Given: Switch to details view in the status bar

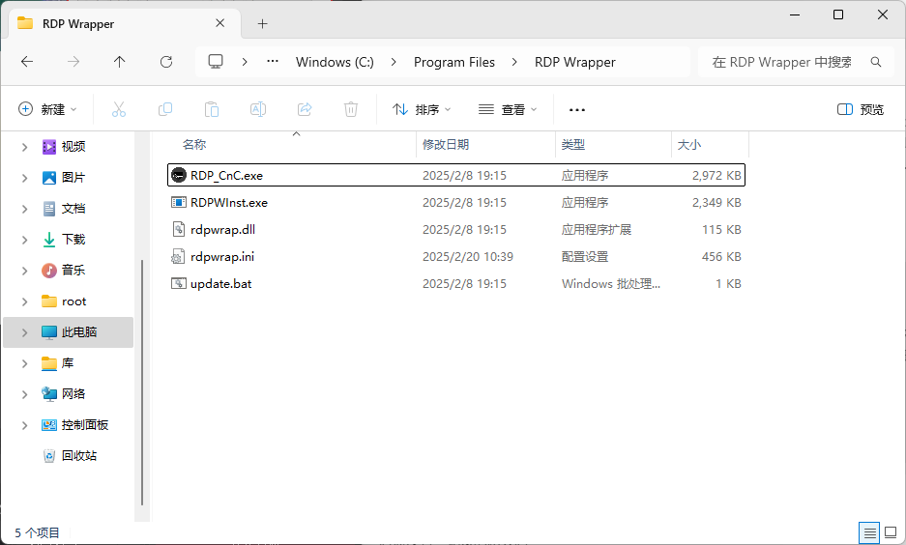Looking at the screenshot, I should (x=869, y=532).
